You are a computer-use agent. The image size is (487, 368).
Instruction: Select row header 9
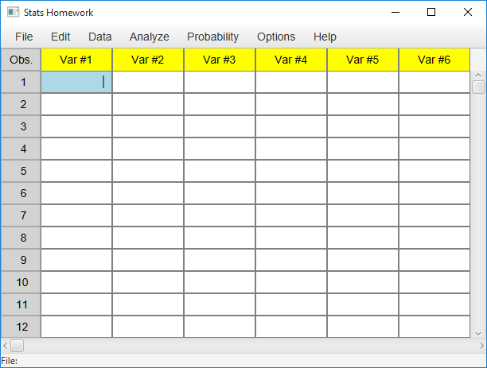[x=21, y=260]
